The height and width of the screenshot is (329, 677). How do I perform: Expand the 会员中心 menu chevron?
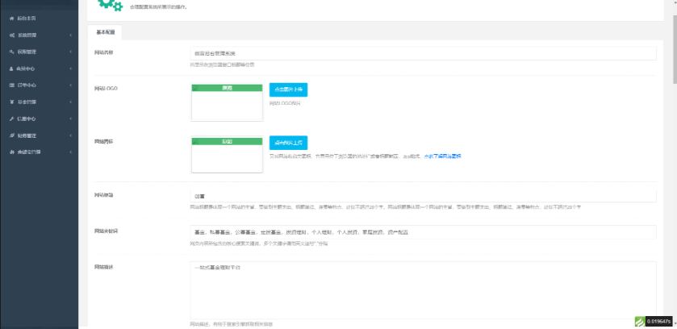click(70, 69)
